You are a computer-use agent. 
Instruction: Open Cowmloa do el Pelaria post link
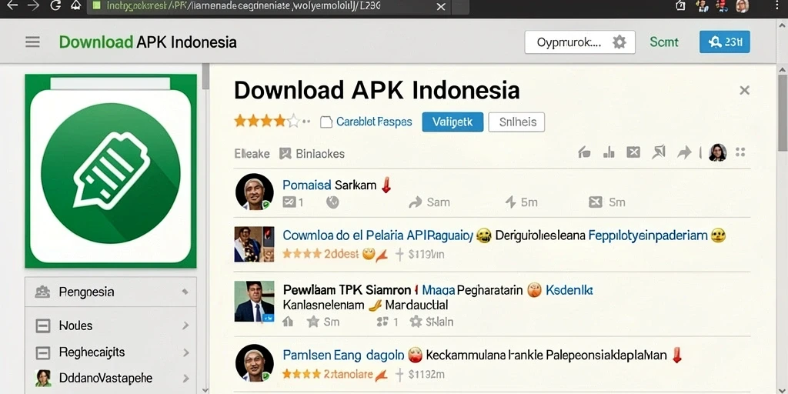(378, 235)
